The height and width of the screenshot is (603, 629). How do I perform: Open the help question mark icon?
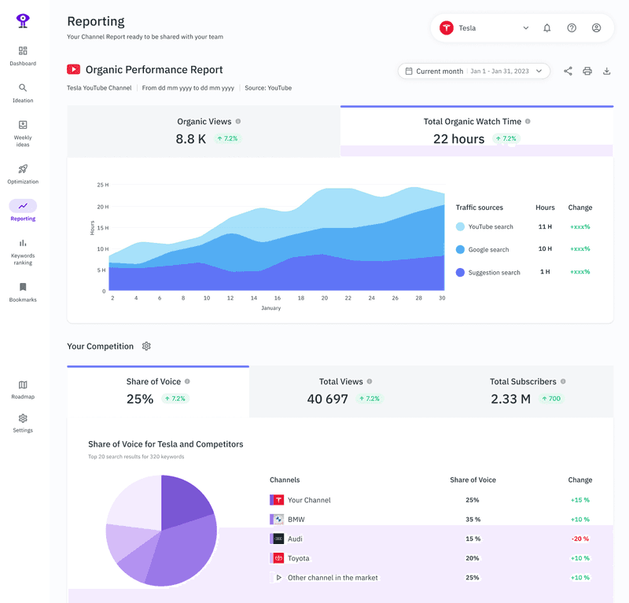click(572, 28)
